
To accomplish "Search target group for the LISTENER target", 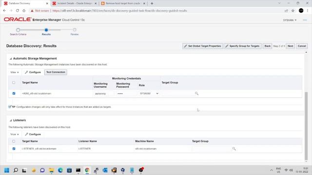I will point(234,149).
